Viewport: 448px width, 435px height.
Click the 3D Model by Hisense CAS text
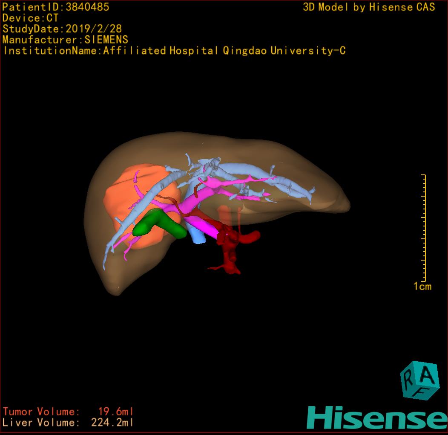pyautogui.click(x=369, y=7)
